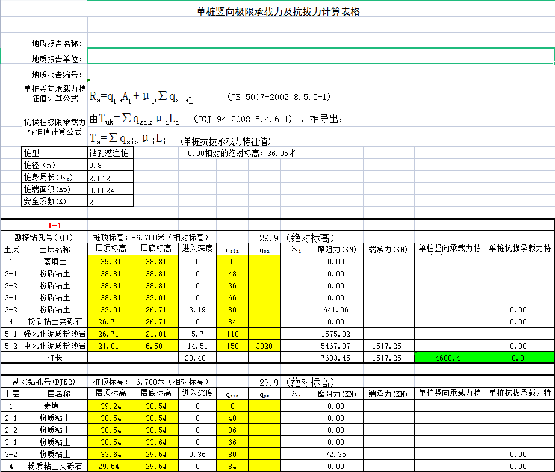Screen dimensions: 555x472
Task: Click the empty cell right of 地质报告名称
Action: (321, 40)
